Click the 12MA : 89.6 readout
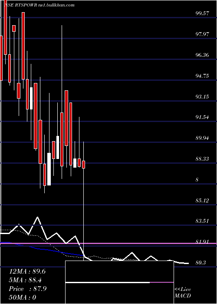217x304 pixels. 27,271
